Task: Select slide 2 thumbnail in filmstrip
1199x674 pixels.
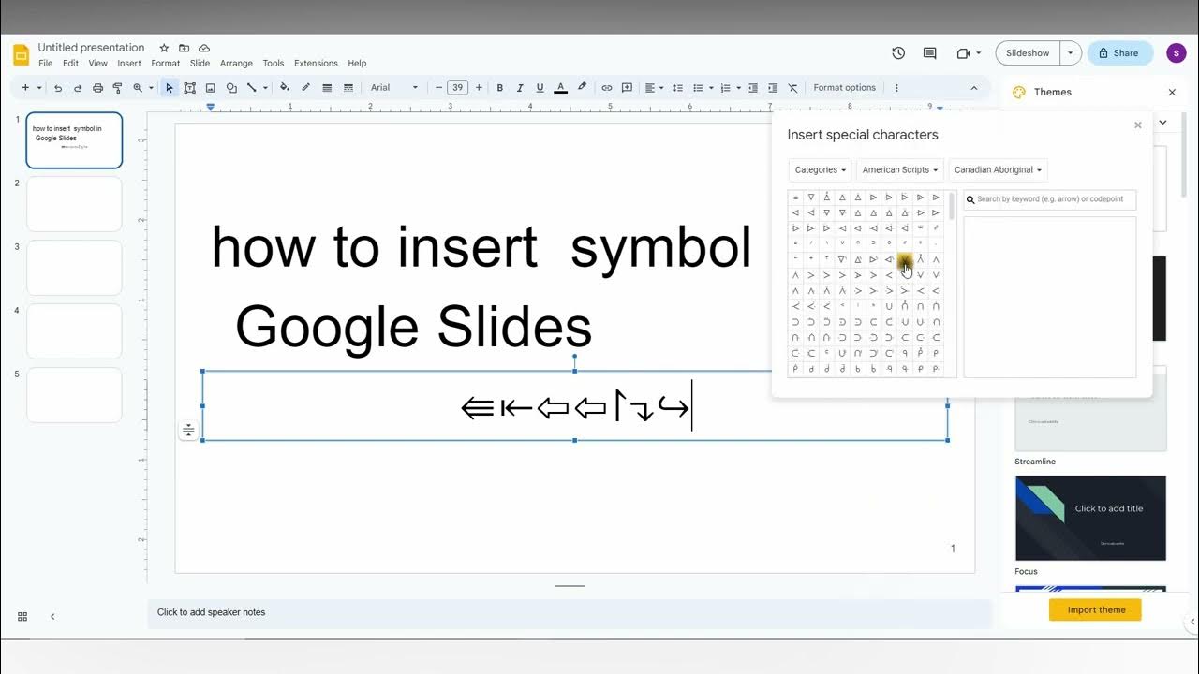Action: coord(74,204)
